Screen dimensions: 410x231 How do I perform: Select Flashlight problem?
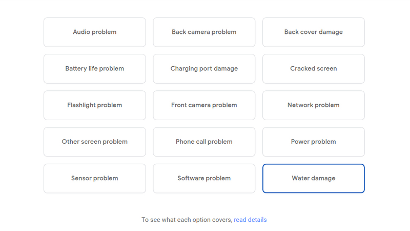point(95,105)
